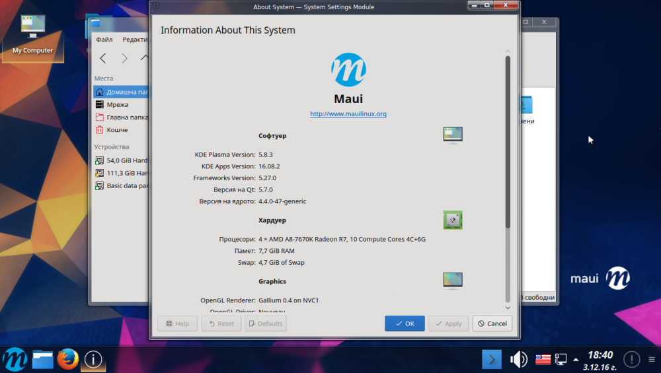The width and height of the screenshot is (661, 373).
Task: Open the Файл menu in file manager
Action: pyautogui.click(x=104, y=39)
